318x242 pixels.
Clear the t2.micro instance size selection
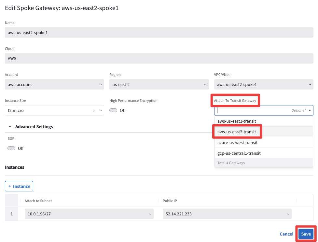point(94,111)
